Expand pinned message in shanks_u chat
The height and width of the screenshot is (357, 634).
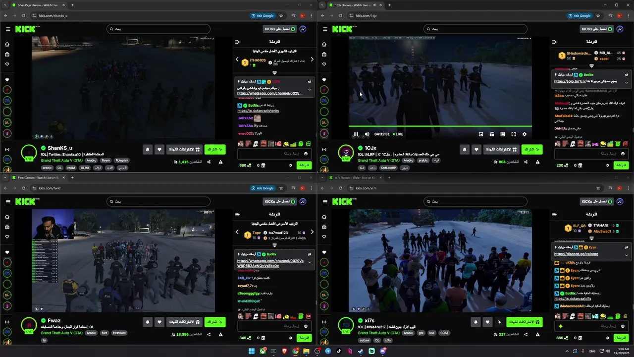pyautogui.click(x=310, y=90)
